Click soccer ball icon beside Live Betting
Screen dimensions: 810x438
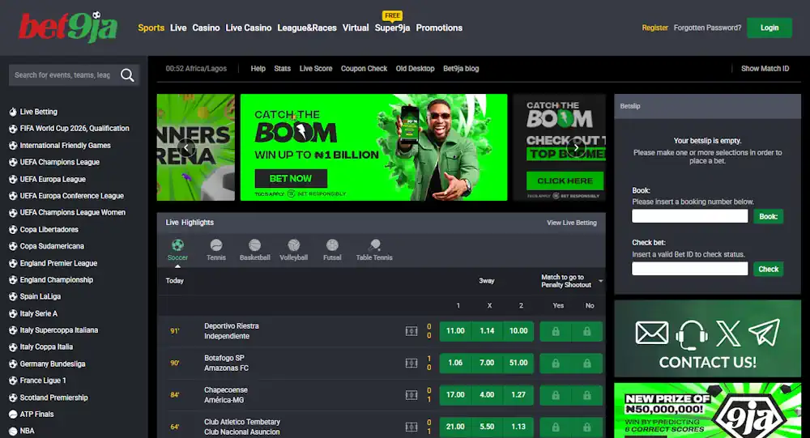13,112
